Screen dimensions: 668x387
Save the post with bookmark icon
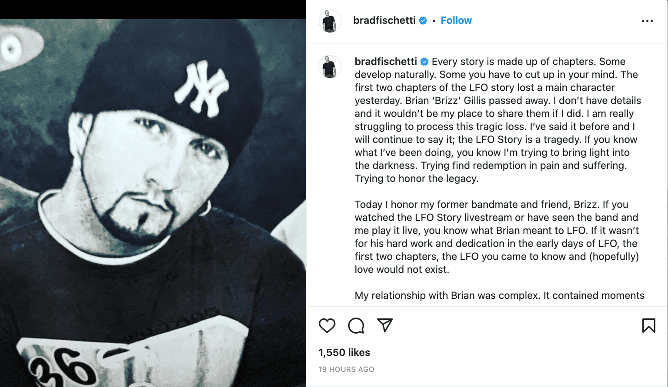pyautogui.click(x=648, y=325)
